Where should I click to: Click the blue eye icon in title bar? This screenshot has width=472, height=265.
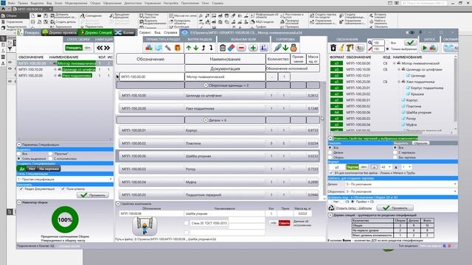point(185,32)
